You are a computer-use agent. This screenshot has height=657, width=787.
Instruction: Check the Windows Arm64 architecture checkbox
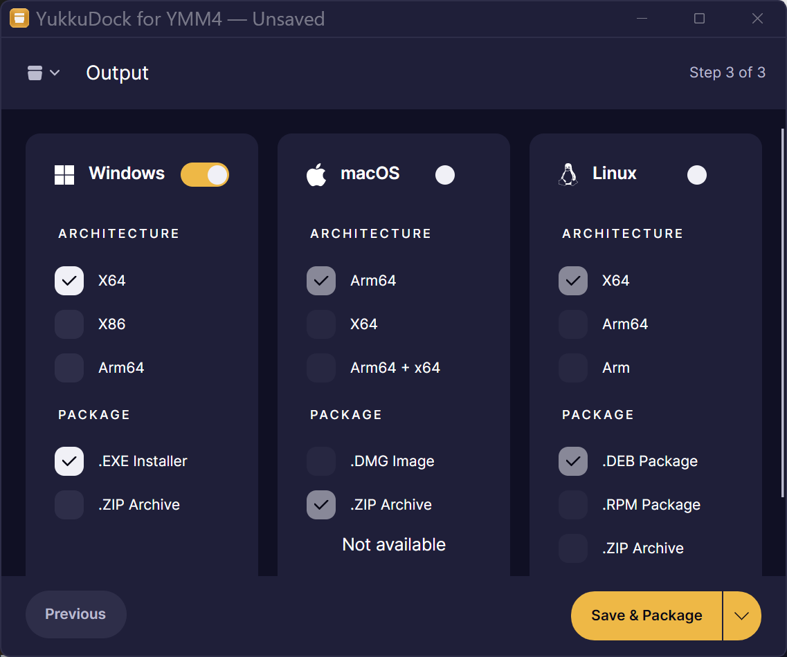[69, 368]
